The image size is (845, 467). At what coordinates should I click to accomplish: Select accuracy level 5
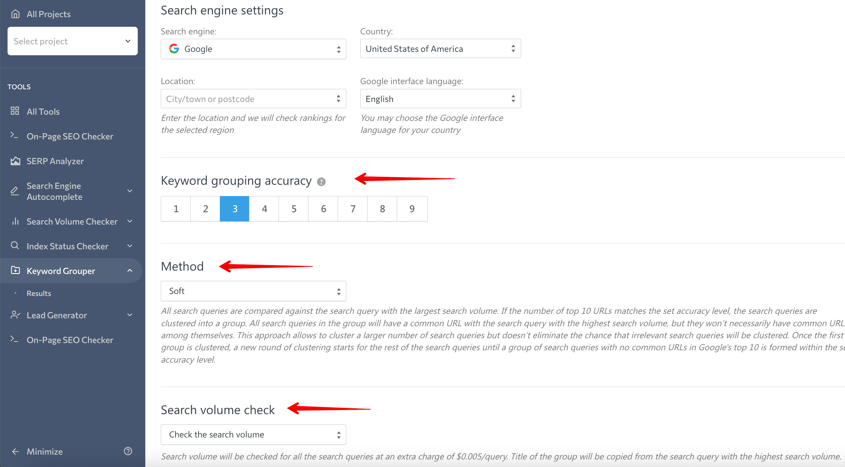pos(294,209)
